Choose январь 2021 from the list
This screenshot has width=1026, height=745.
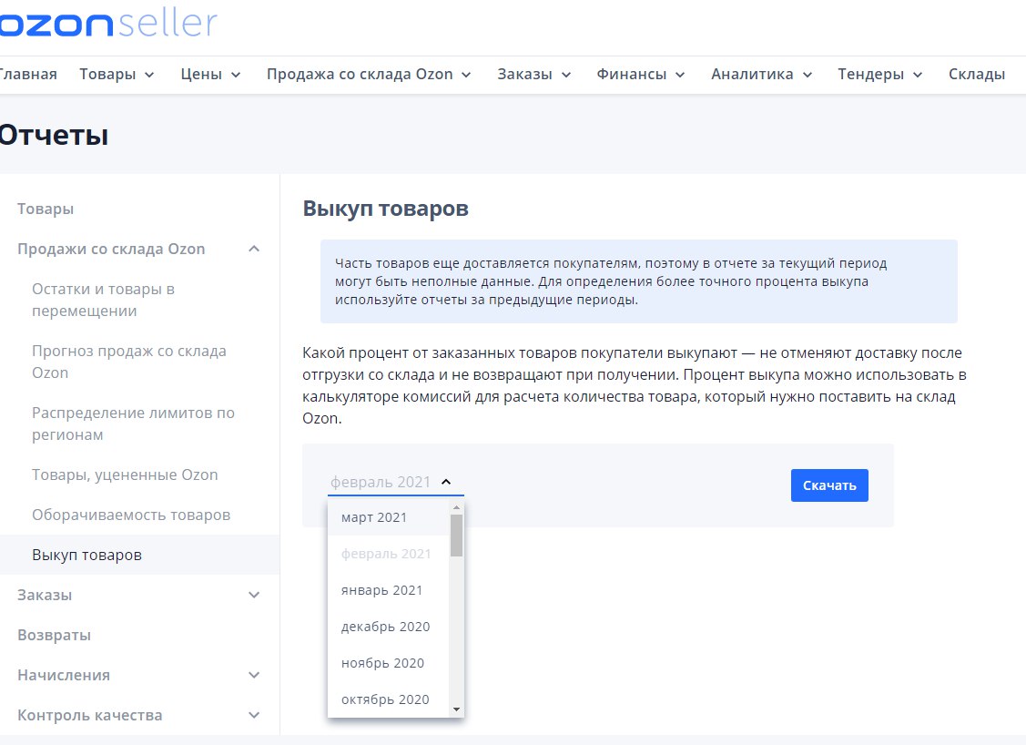tap(388, 590)
